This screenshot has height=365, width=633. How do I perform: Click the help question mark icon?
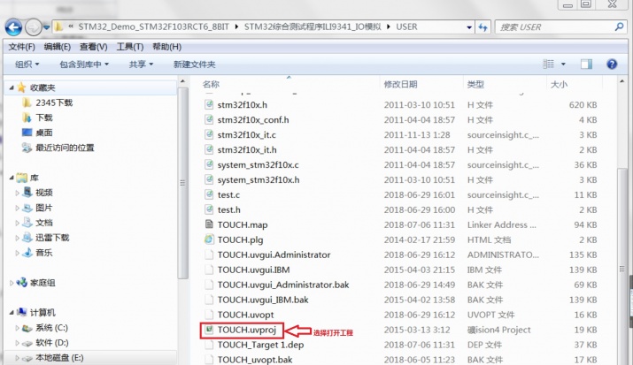click(611, 65)
